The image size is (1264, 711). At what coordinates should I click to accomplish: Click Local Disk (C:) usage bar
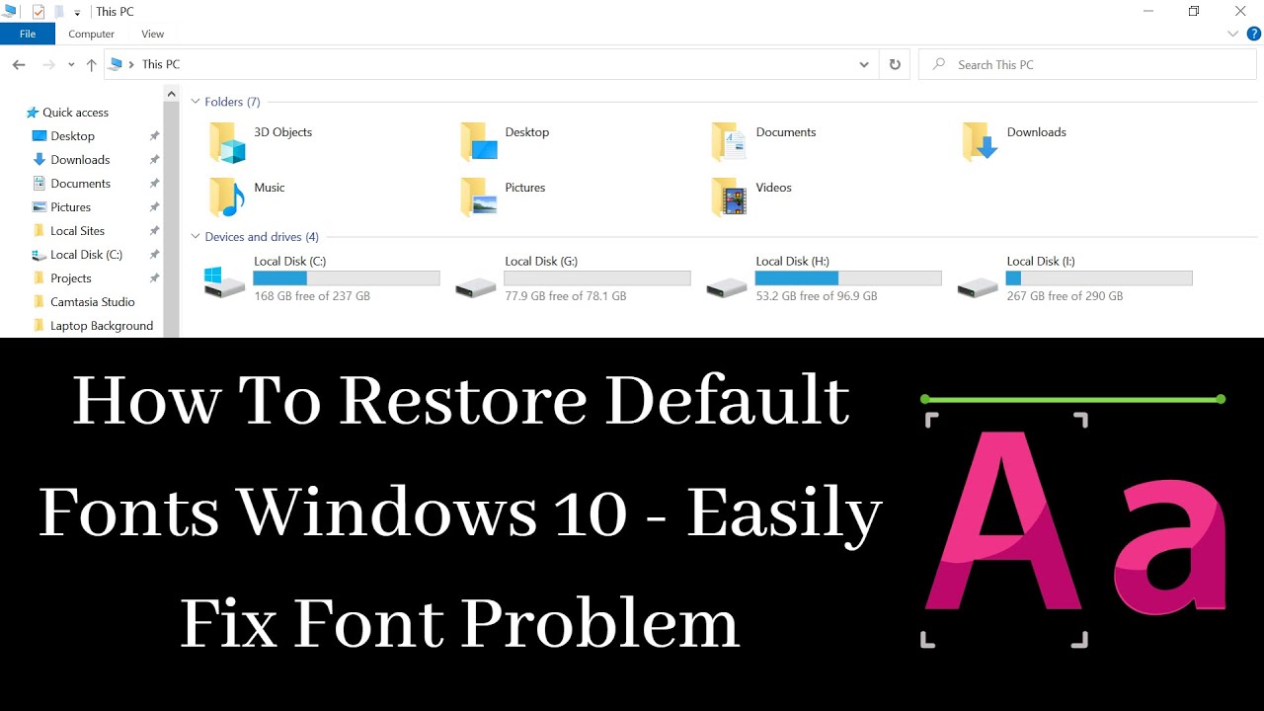tap(347, 278)
